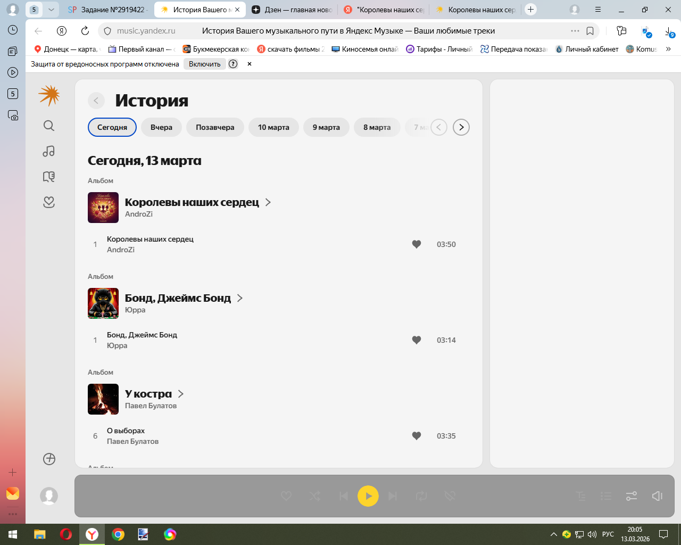The height and width of the screenshot is (545, 681).
Task: Expand Королевы наших сердец album chevron
Action: [x=268, y=202]
